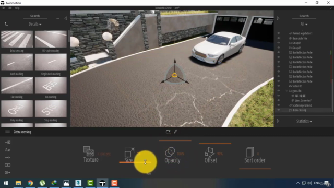Screen dimensions: 334x188
Task: Select Painted vegetation1 in scene graph
Action: pos(302,33)
